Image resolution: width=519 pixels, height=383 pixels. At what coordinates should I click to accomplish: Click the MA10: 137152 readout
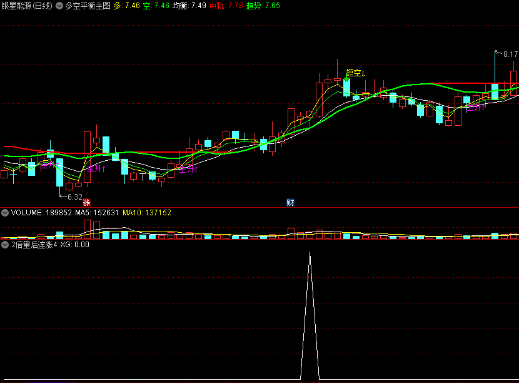point(147,213)
